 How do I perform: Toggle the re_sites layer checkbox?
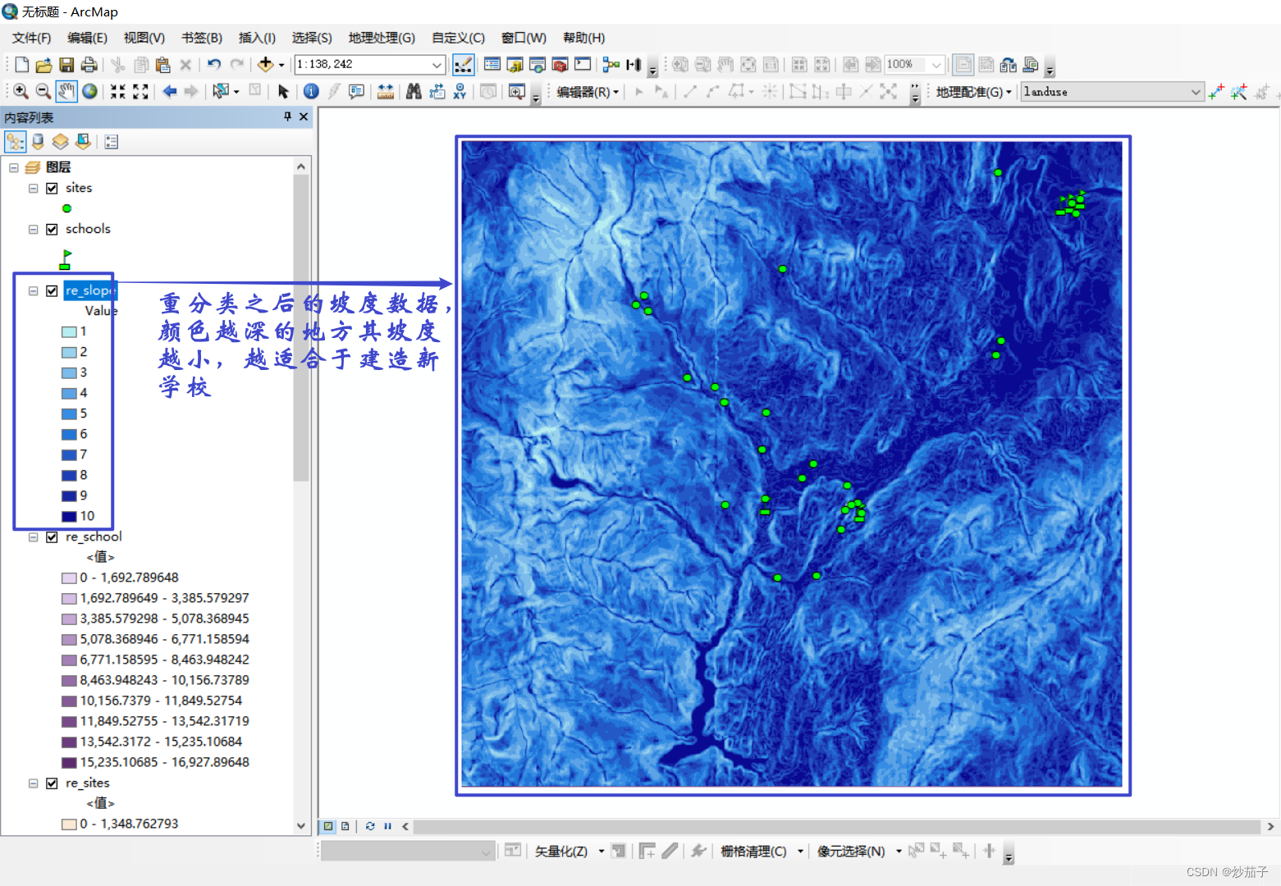point(52,783)
